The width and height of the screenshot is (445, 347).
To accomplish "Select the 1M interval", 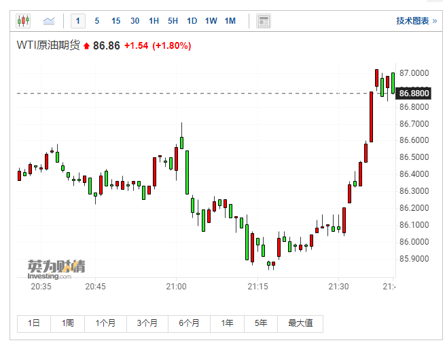I will [x=230, y=21].
